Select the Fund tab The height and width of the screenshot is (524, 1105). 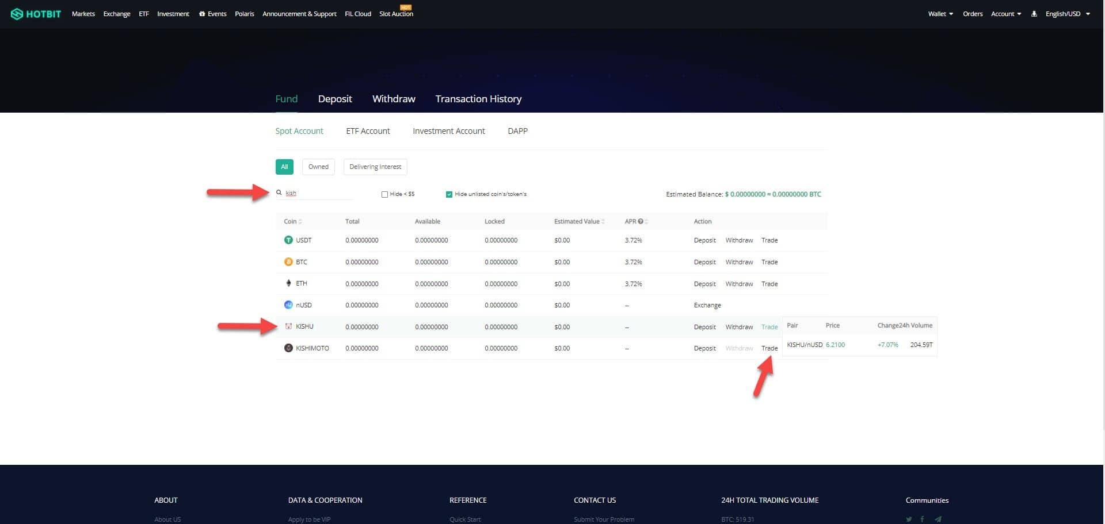[287, 99]
